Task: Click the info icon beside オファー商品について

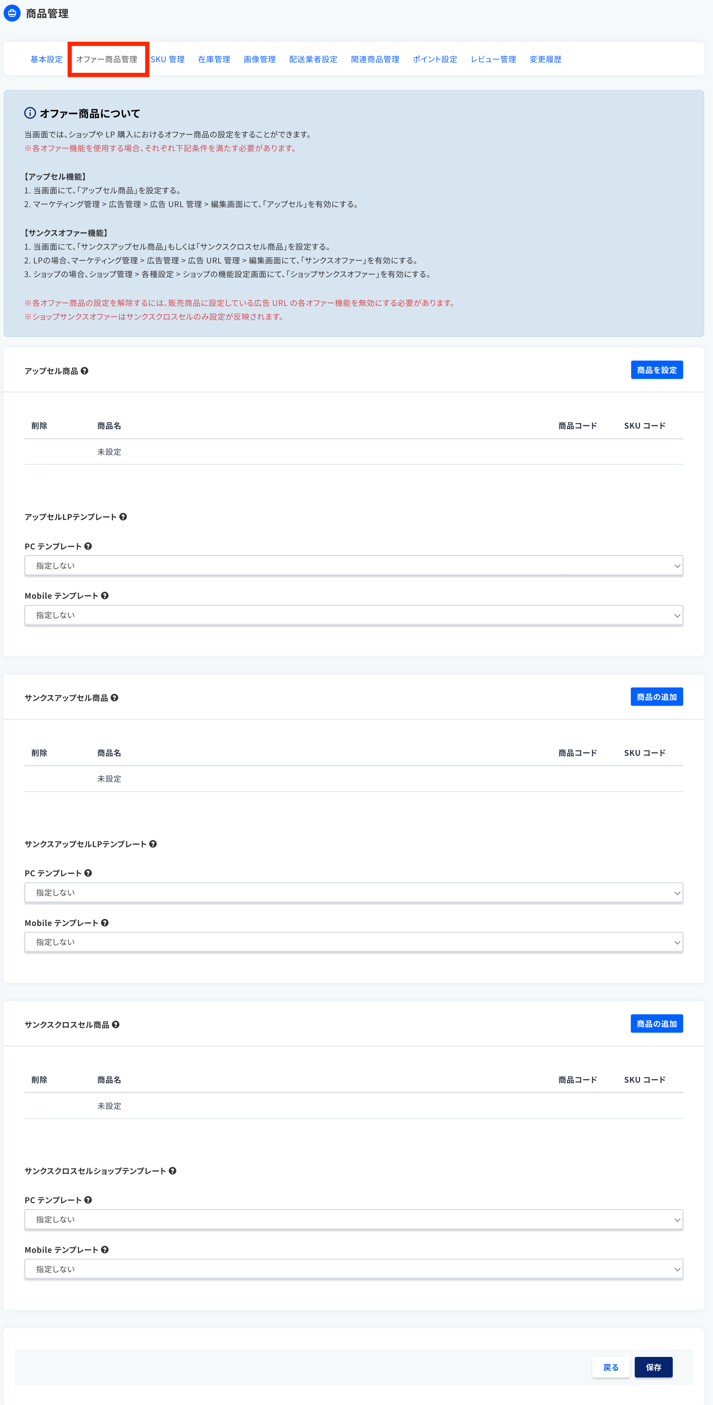Action: pyautogui.click(x=30, y=114)
